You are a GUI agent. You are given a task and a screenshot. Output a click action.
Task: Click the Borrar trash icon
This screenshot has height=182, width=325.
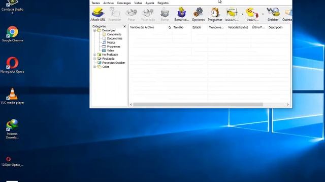165,14
